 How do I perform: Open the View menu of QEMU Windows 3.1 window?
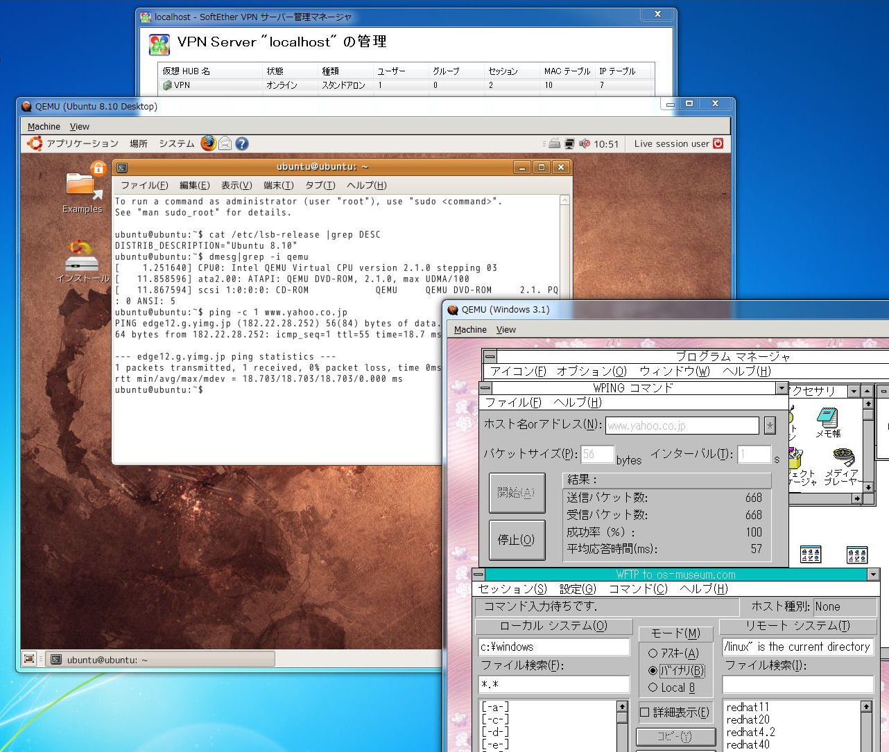(x=506, y=330)
